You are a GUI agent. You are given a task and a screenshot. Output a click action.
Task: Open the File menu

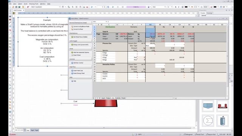[10, 4]
